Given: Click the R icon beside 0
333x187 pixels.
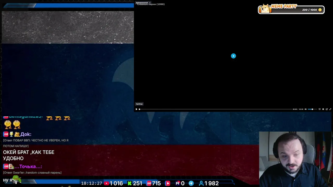Looking at the screenshot, I should coord(177,183).
